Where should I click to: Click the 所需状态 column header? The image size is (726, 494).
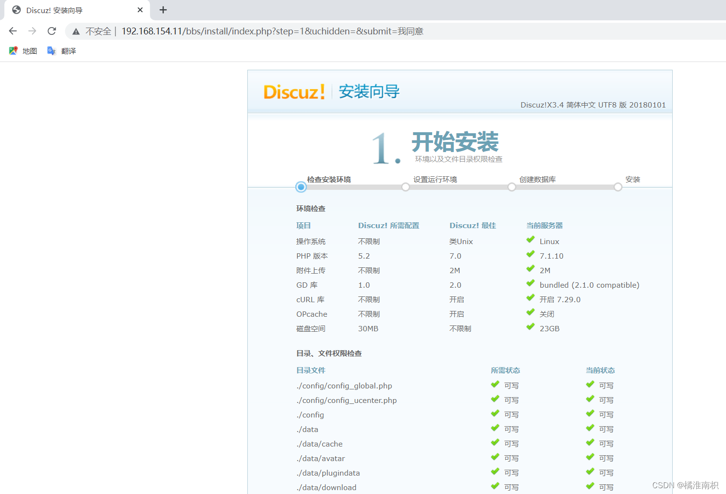[505, 370]
